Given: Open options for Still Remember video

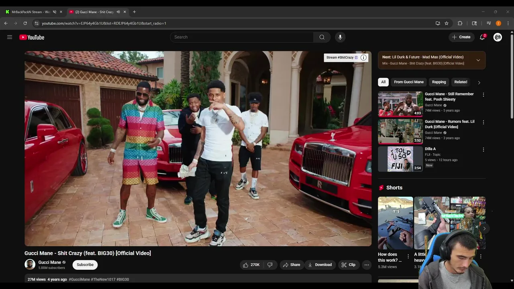Looking at the screenshot, I should (483, 95).
